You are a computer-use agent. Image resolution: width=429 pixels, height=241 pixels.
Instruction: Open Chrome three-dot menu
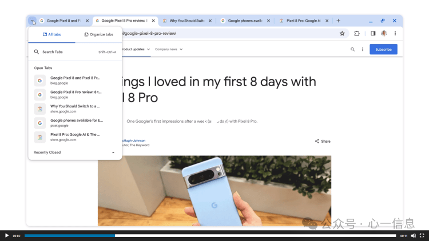395,33
